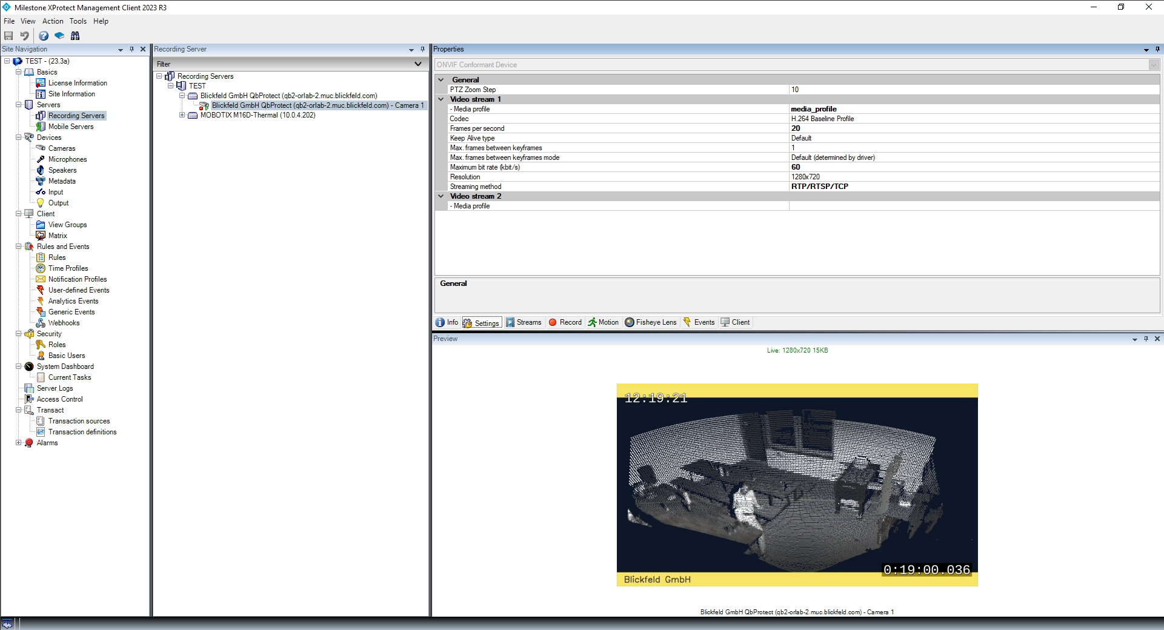The height and width of the screenshot is (630, 1164).
Task: Pin the Site Navigation panel
Action: pyautogui.click(x=131, y=49)
